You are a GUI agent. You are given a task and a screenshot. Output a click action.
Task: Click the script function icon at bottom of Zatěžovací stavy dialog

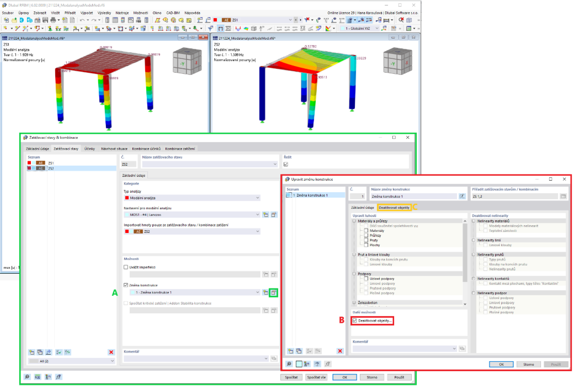[x=59, y=377]
